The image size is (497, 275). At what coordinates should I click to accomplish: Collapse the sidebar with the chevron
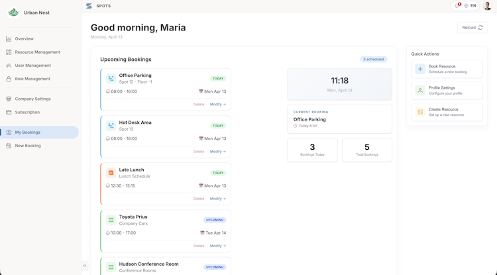click(85, 266)
